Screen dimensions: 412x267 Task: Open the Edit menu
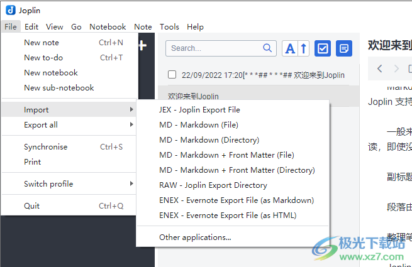31,27
